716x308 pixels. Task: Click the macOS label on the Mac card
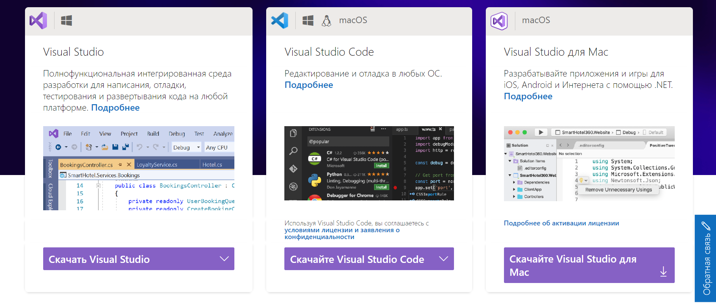536,20
